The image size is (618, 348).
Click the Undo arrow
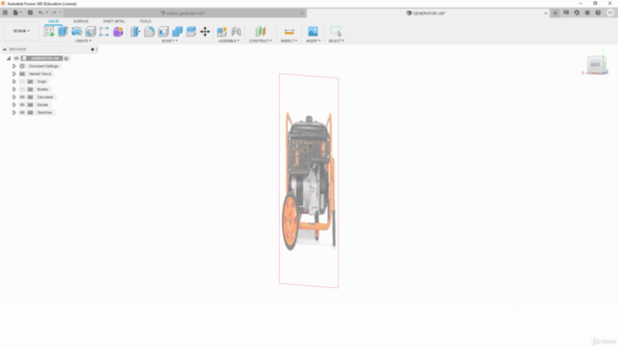41,13
